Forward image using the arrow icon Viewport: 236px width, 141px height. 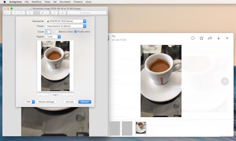pos(210,38)
